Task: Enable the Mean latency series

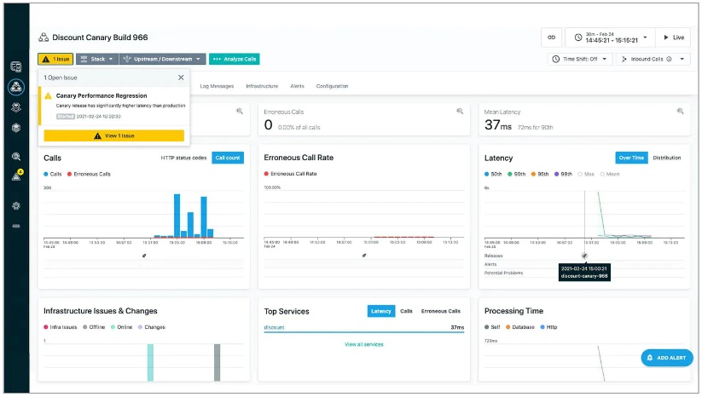Action: pos(610,174)
